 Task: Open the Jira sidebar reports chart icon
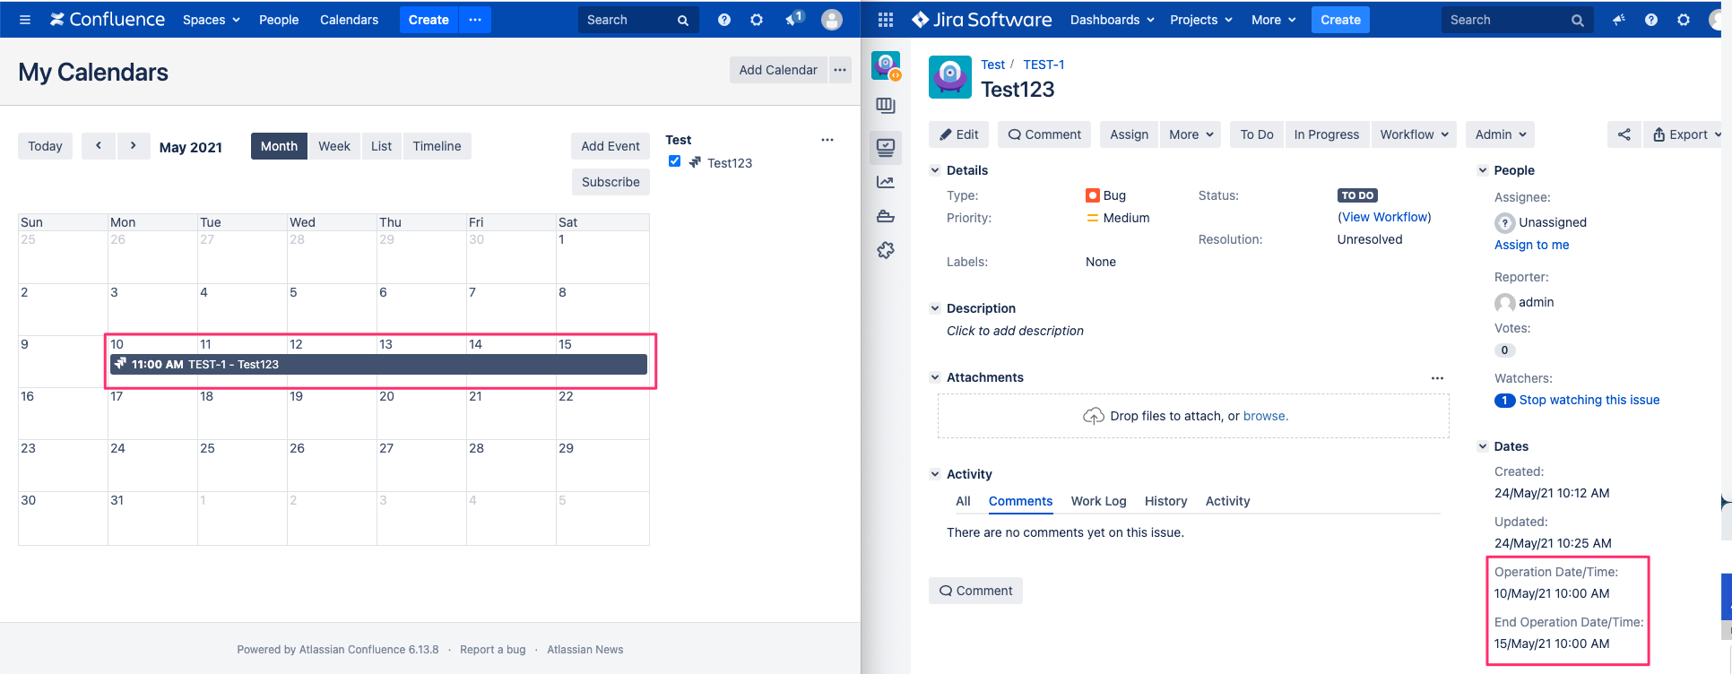[886, 182]
